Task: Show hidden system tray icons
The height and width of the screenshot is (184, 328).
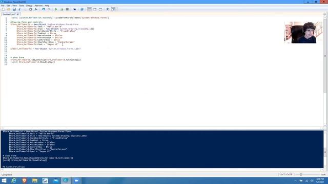Action: (295, 180)
